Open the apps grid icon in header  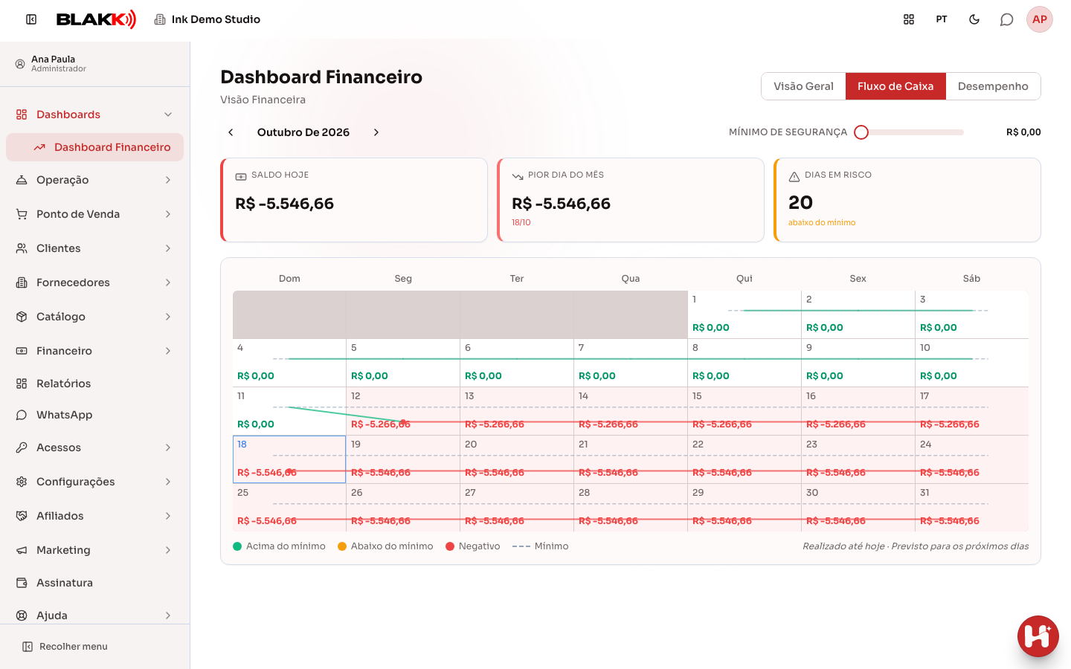pyautogui.click(x=909, y=19)
